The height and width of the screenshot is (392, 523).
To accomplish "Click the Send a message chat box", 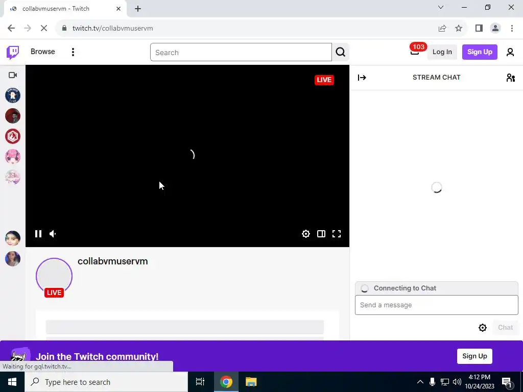I will click(x=436, y=305).
